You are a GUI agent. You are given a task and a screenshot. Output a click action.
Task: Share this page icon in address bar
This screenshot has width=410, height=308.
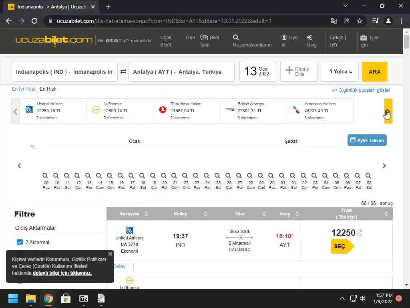click(346, 21)
